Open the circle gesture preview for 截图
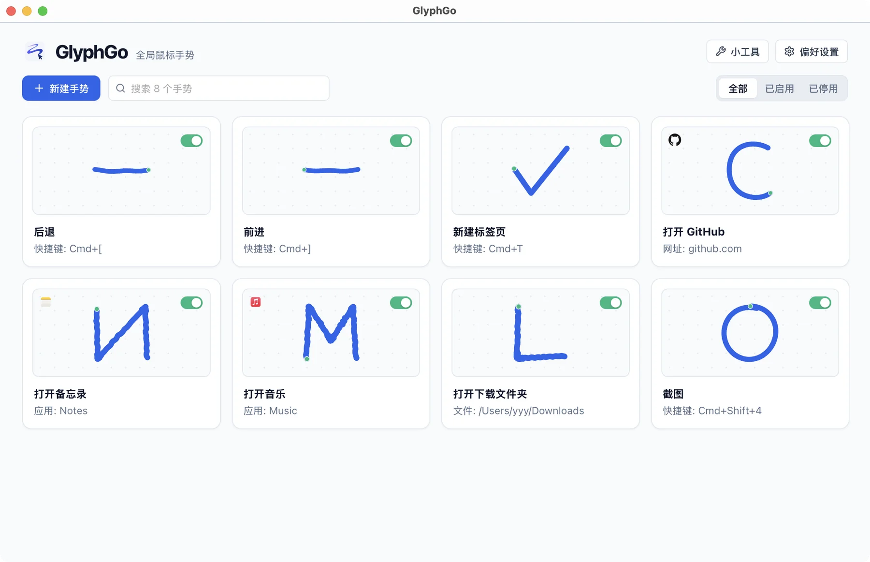Image resolution: width=870 pixels, height=562 pixels. click(750, 333)
